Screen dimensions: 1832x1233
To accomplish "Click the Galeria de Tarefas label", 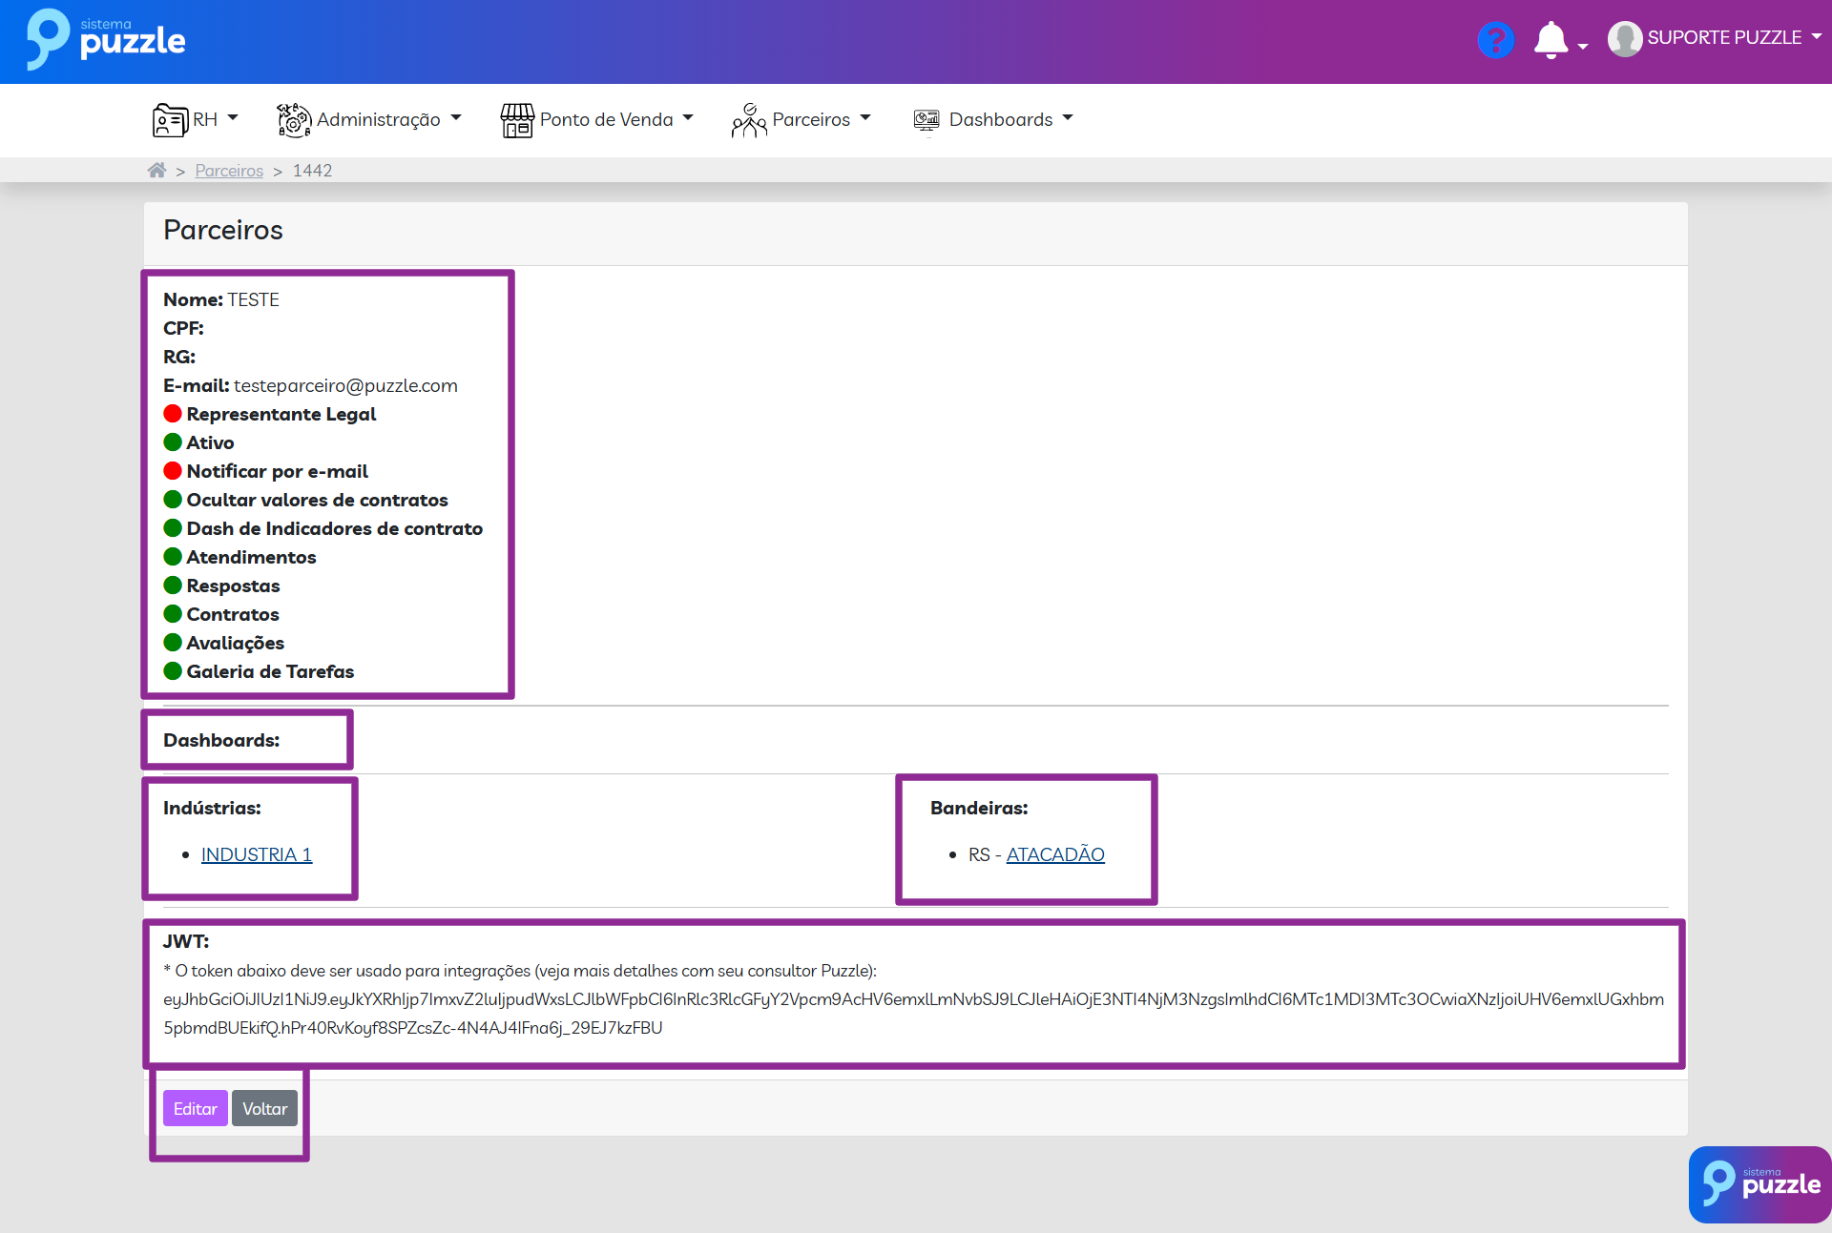I will tap(270, 671).
